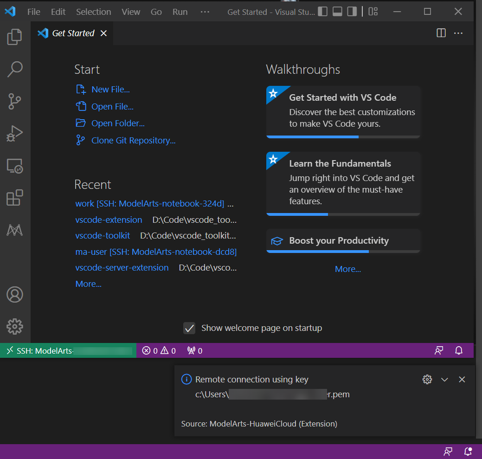Click the info icon in notification

coord(186,379)
